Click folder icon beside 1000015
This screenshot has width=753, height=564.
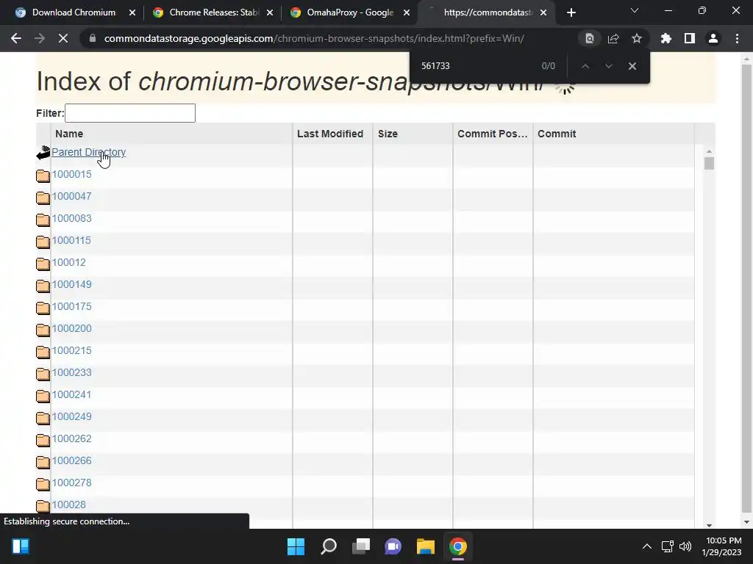(43, 176)
